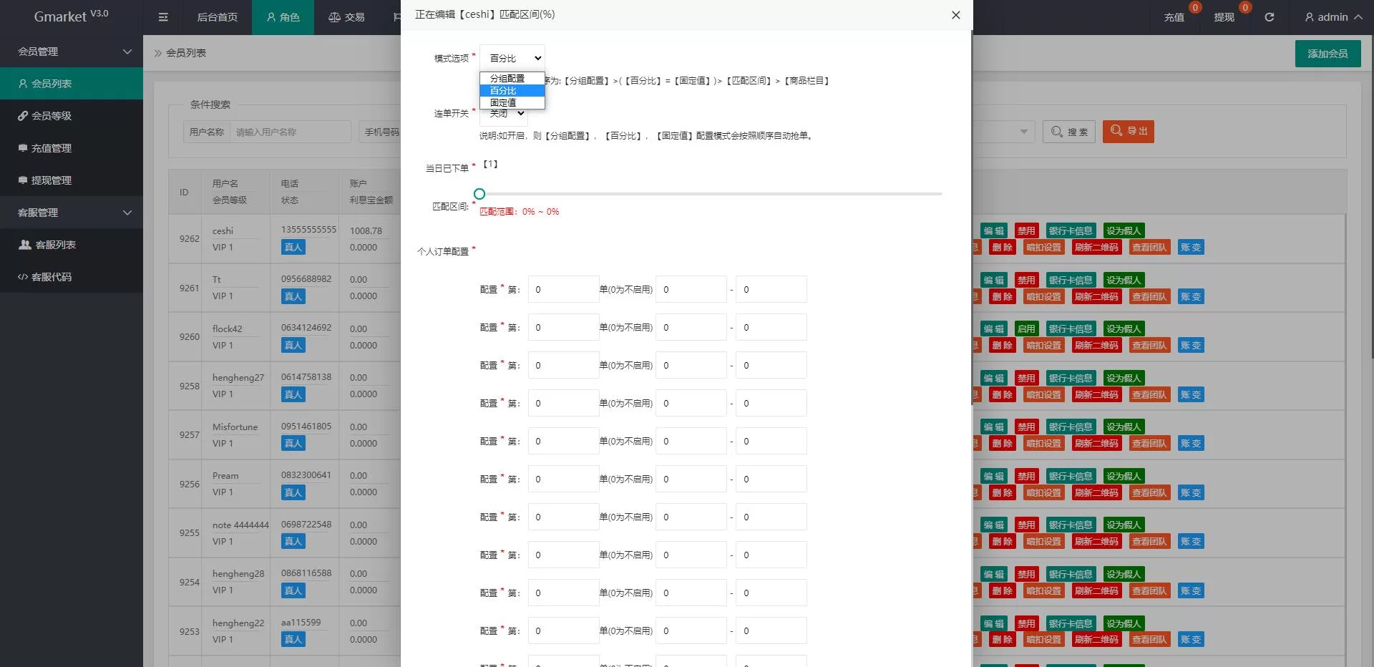Switch to the 交易 tab
Image resolution: width=1374 pixels, height=667 pixels.
tap(346, 17)
